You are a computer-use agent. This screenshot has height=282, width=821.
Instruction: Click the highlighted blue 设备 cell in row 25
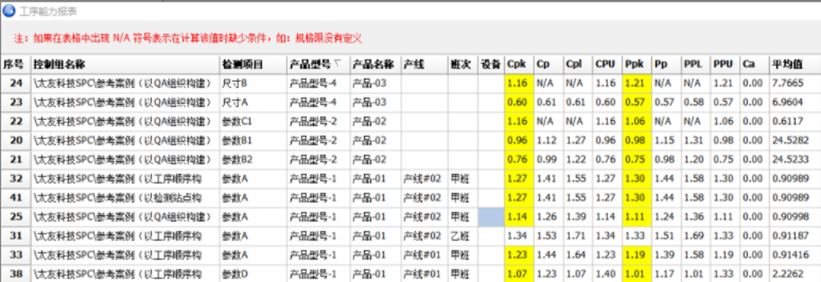click(x=491, y=217)
